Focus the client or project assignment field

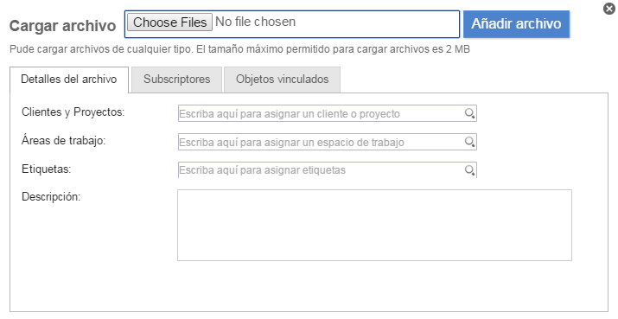click(x=327, y=113)
